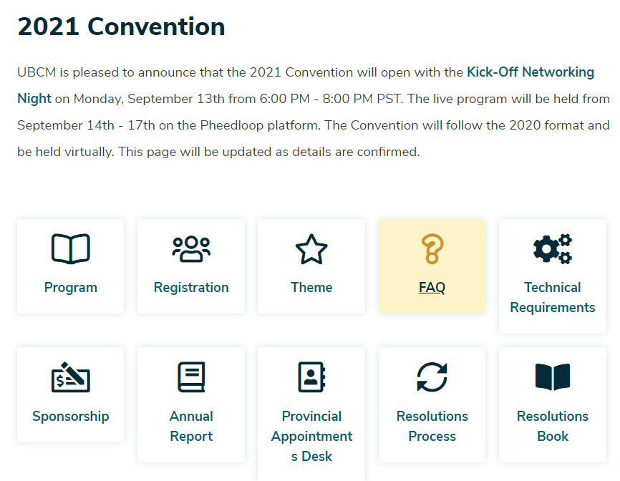The width and height of the screenshot is (620, 481).
Task: Click the people group Registration icon
Action: [x=191, y=249]
